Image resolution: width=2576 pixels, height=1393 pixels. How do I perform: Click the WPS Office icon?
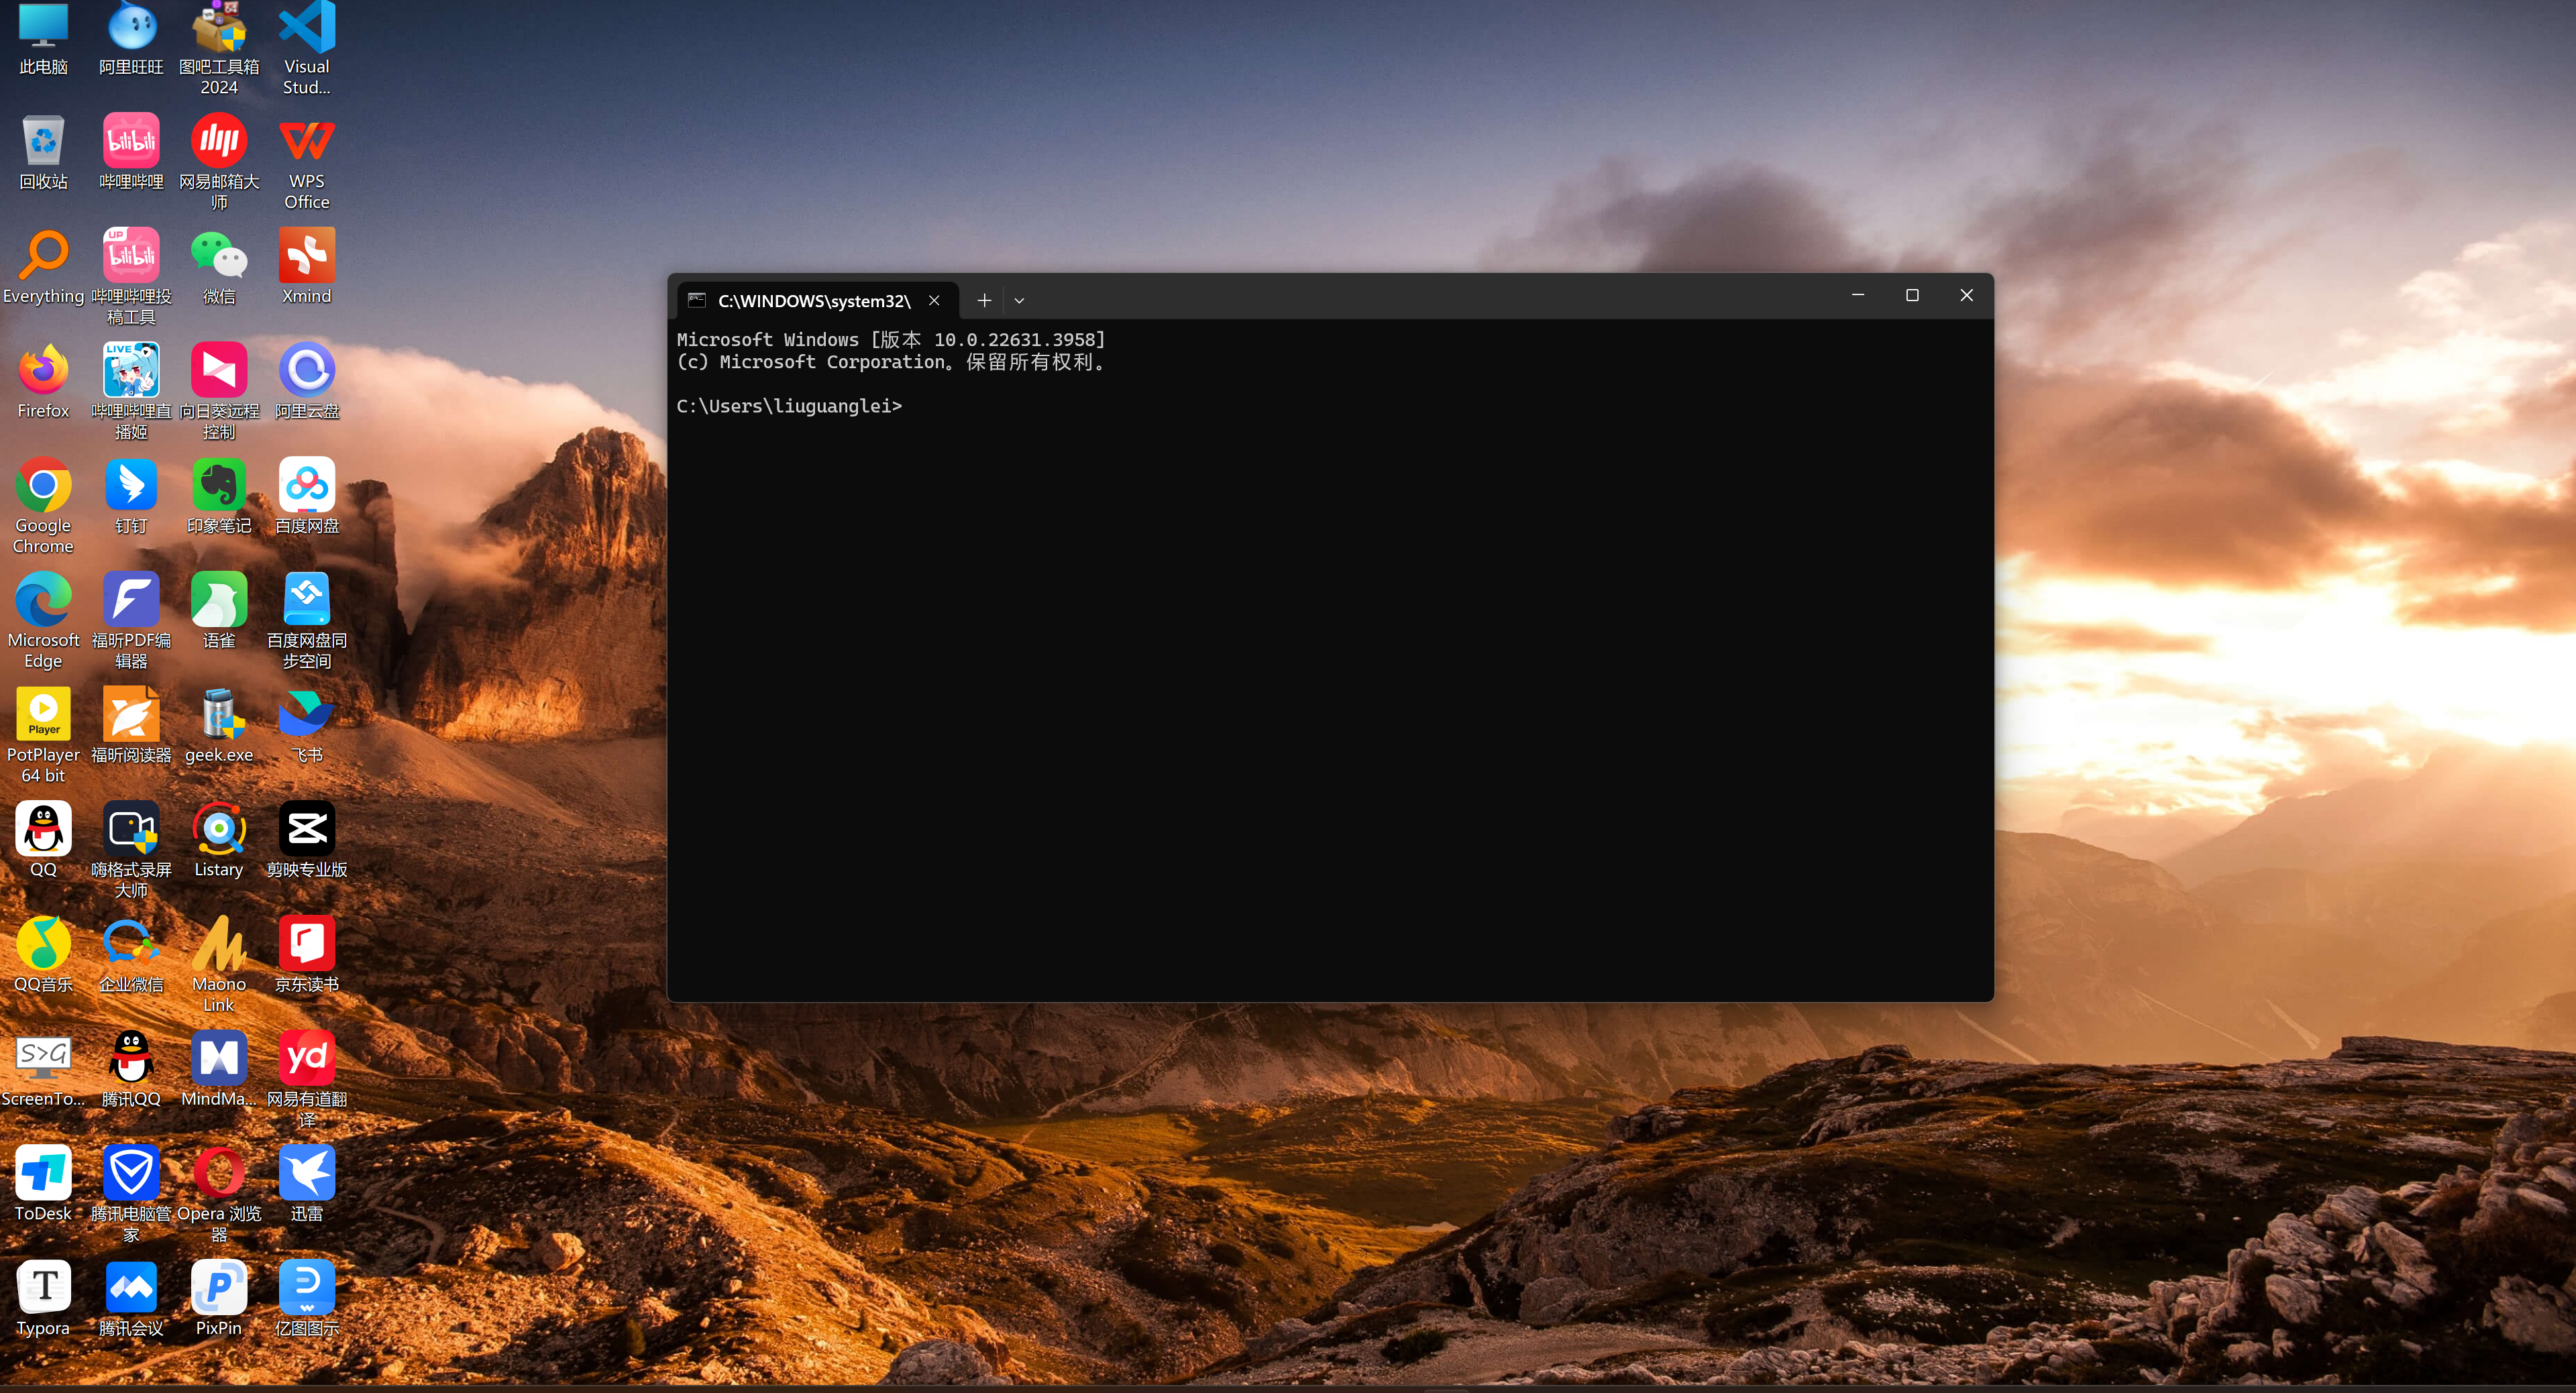point(306,141)
